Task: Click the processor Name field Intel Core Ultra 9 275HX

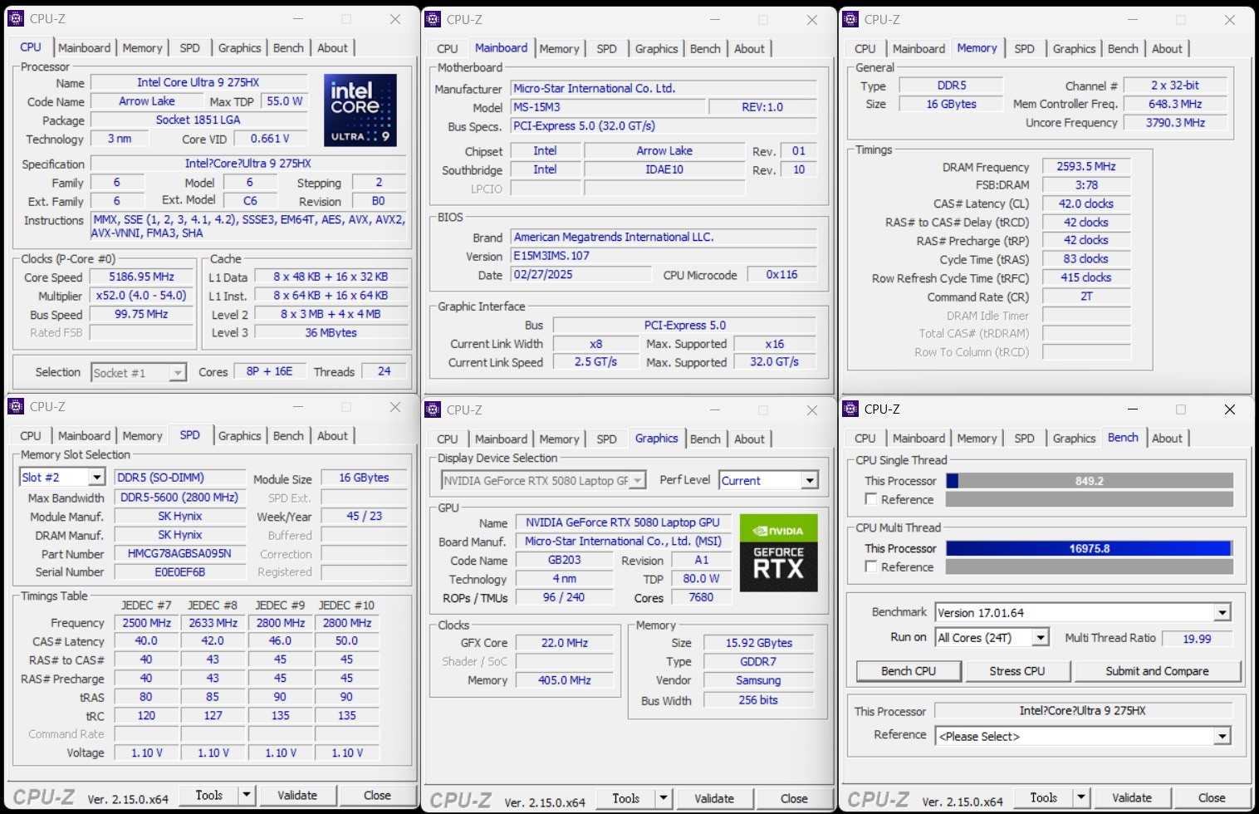Action: click(x=198, y=82)
